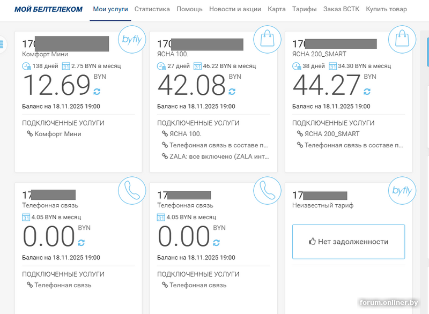Open the МОЙ БЕЛТЕЛЕКОМ logo link
The image size is (429, 314).
coord(48,9)
